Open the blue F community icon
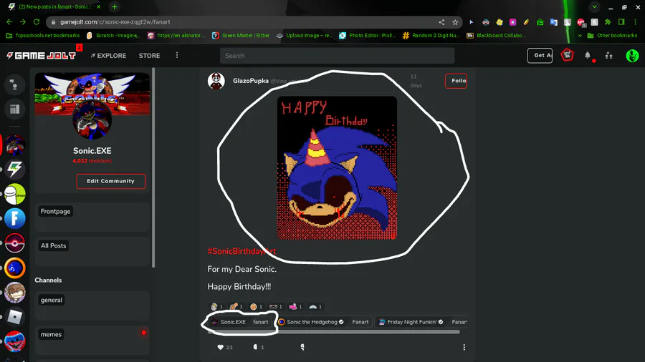Viewport: 645px width, 362px height. [x=15, y=218]
